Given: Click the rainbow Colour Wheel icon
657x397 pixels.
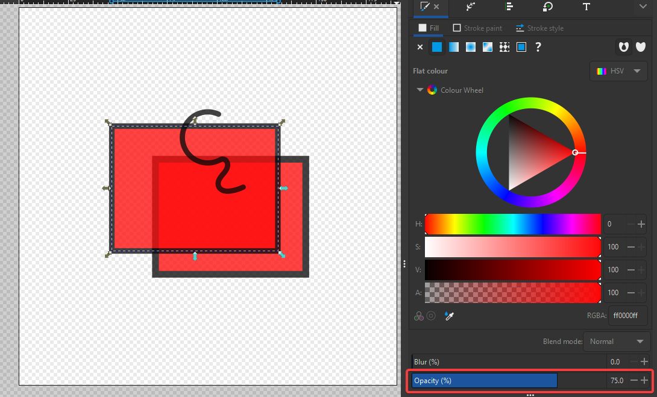Looking at the screenshot, I should [x=432, y=90].
